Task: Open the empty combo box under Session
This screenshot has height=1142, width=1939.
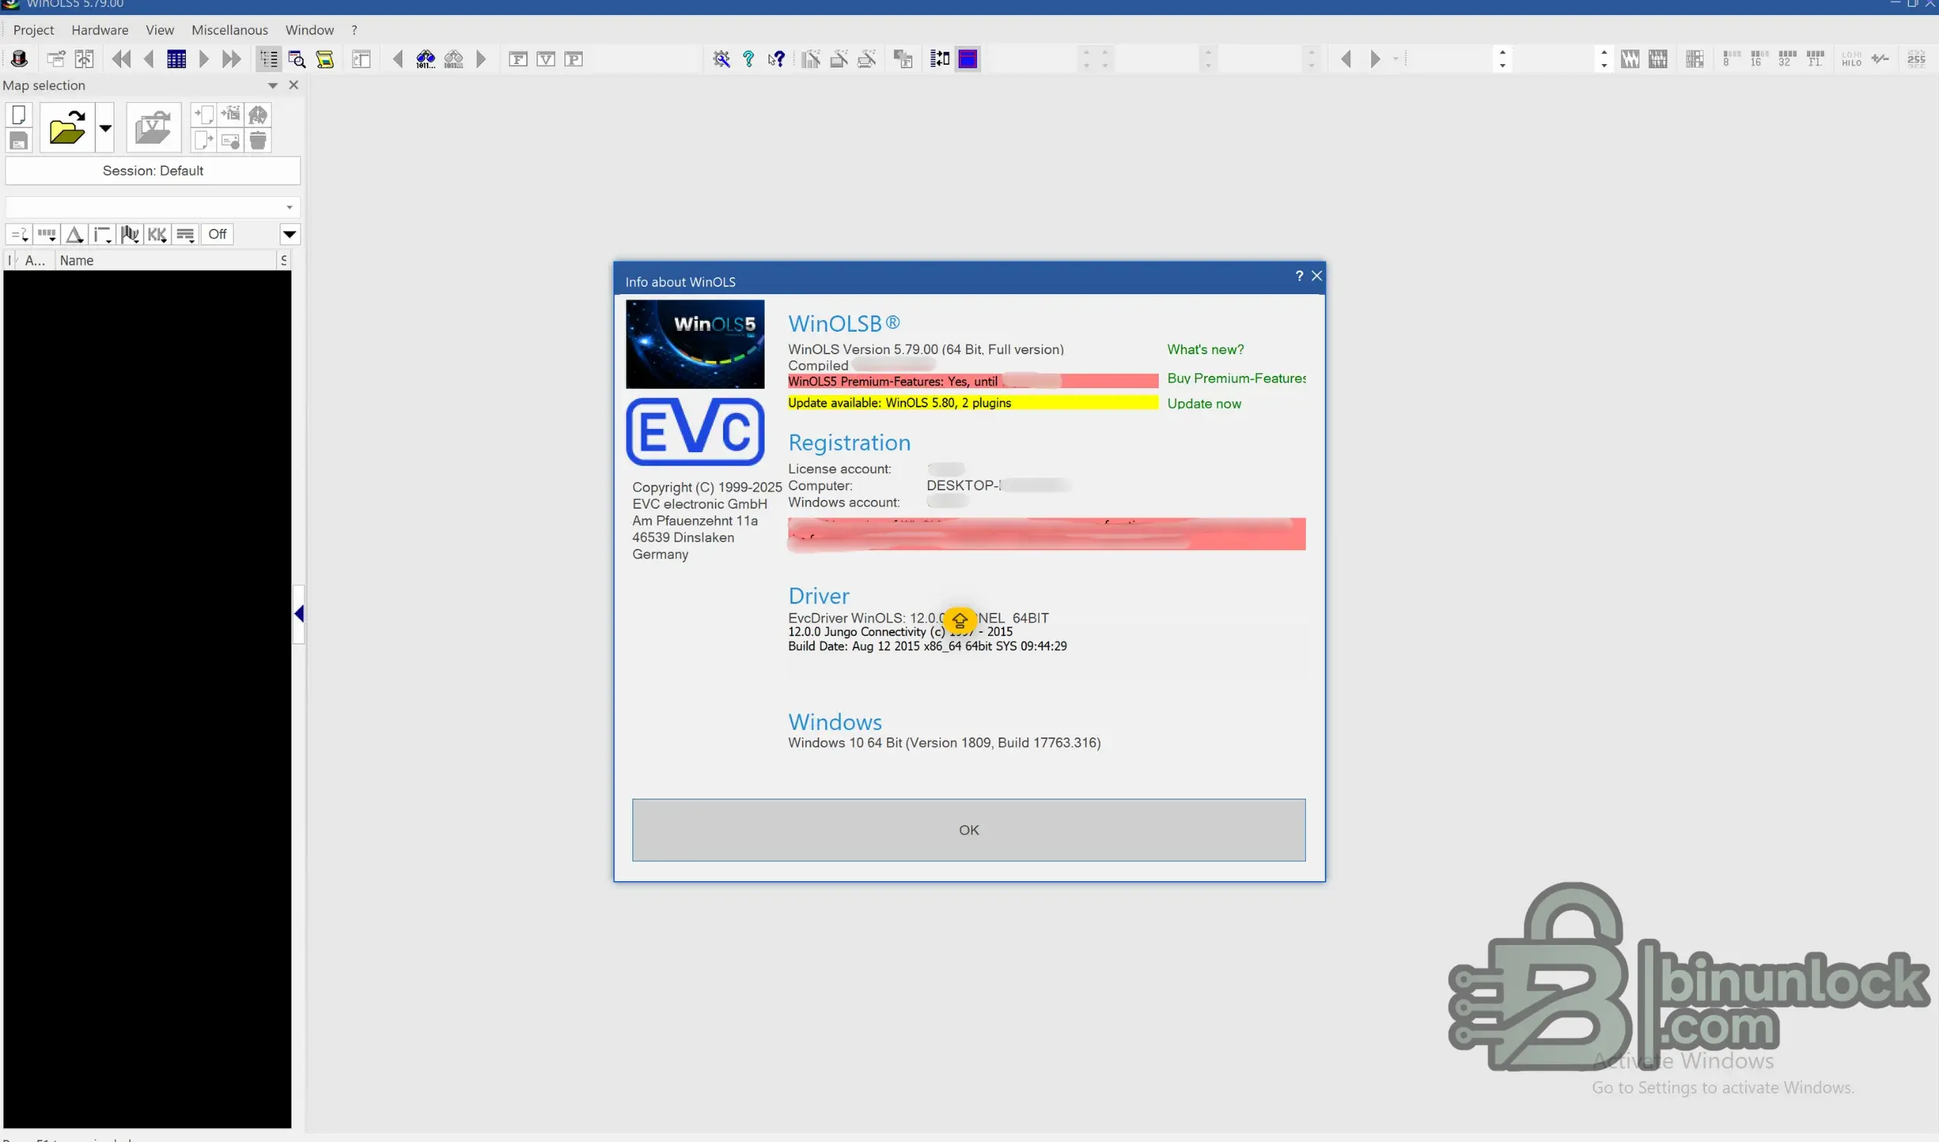Action: click(x=153, y=207)
